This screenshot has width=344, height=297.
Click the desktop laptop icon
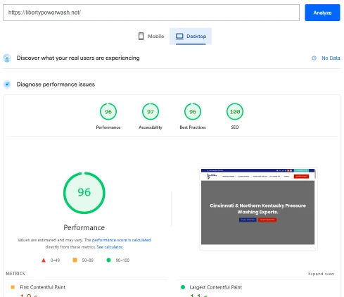click(179, 37)
